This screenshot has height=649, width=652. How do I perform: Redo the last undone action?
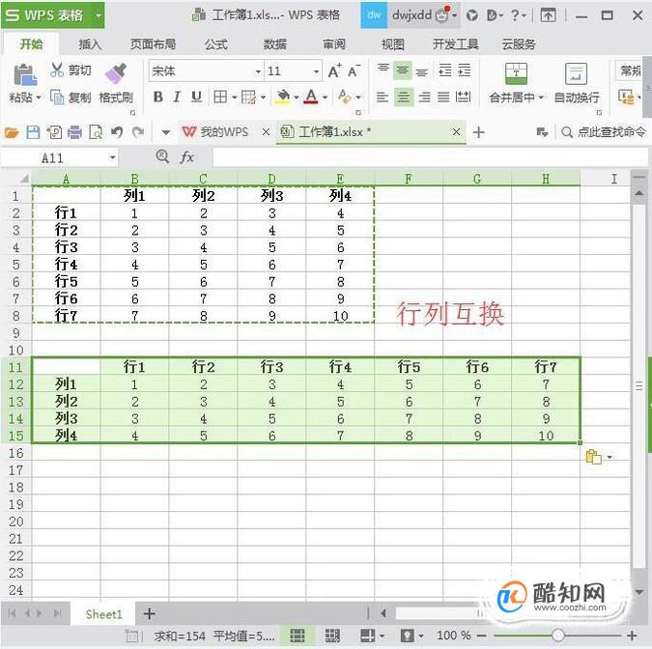coord(138,132)
